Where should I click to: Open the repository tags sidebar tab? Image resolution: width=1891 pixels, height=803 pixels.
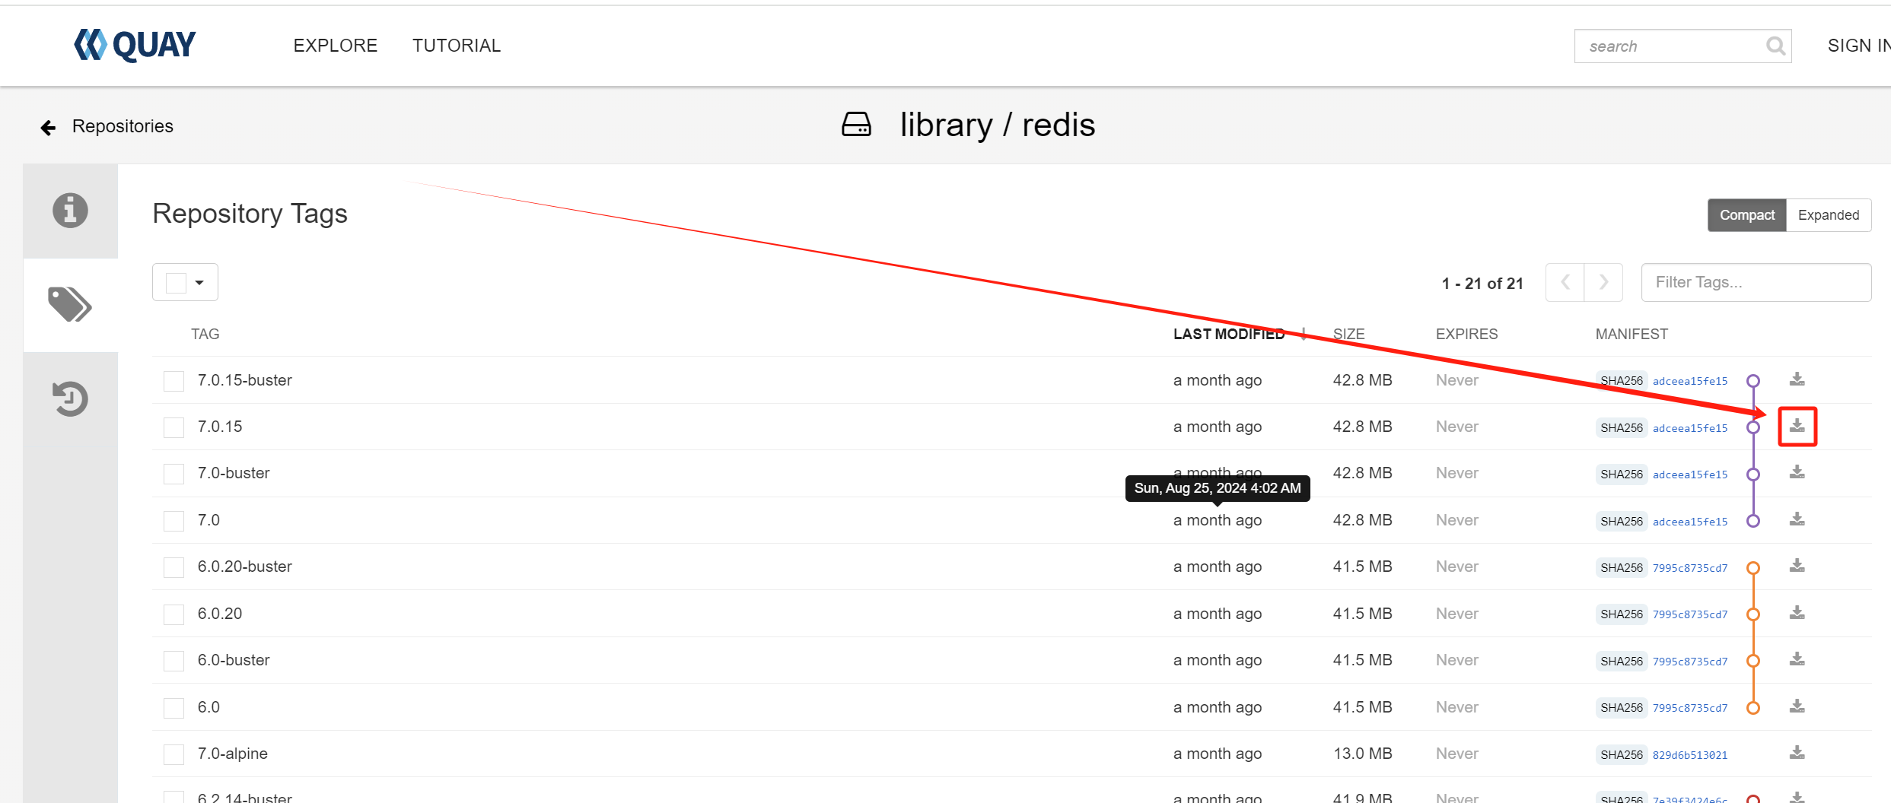pos(70,305)
